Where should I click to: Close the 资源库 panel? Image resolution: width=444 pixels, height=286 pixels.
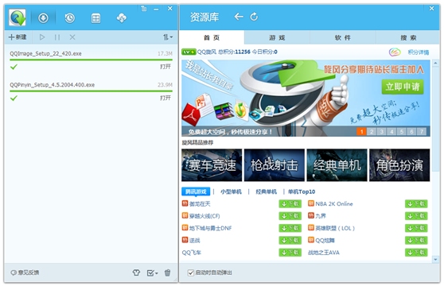click(x=431, y=9)
